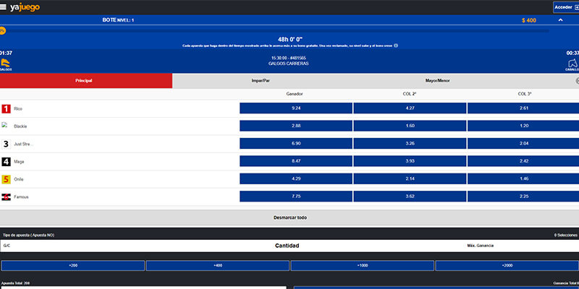Click the GALGOS CARRERAS race title
The image size is (579, 289).
288,64
